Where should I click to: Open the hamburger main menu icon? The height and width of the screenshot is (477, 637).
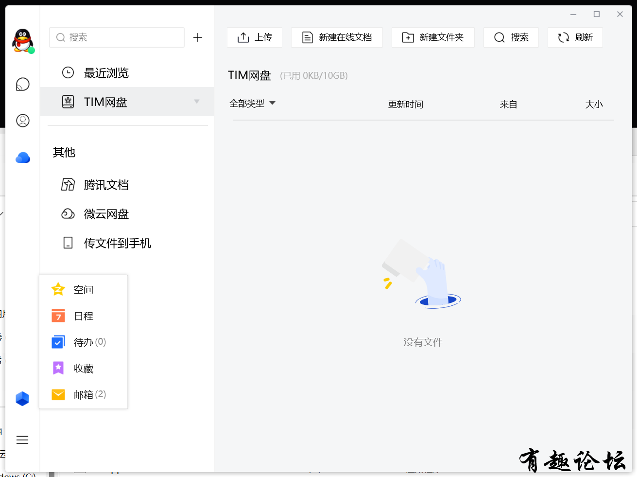[22, 440]
